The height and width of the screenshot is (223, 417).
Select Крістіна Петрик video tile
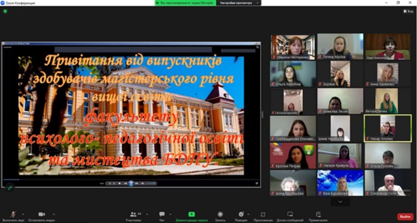(x=293, y=155)
